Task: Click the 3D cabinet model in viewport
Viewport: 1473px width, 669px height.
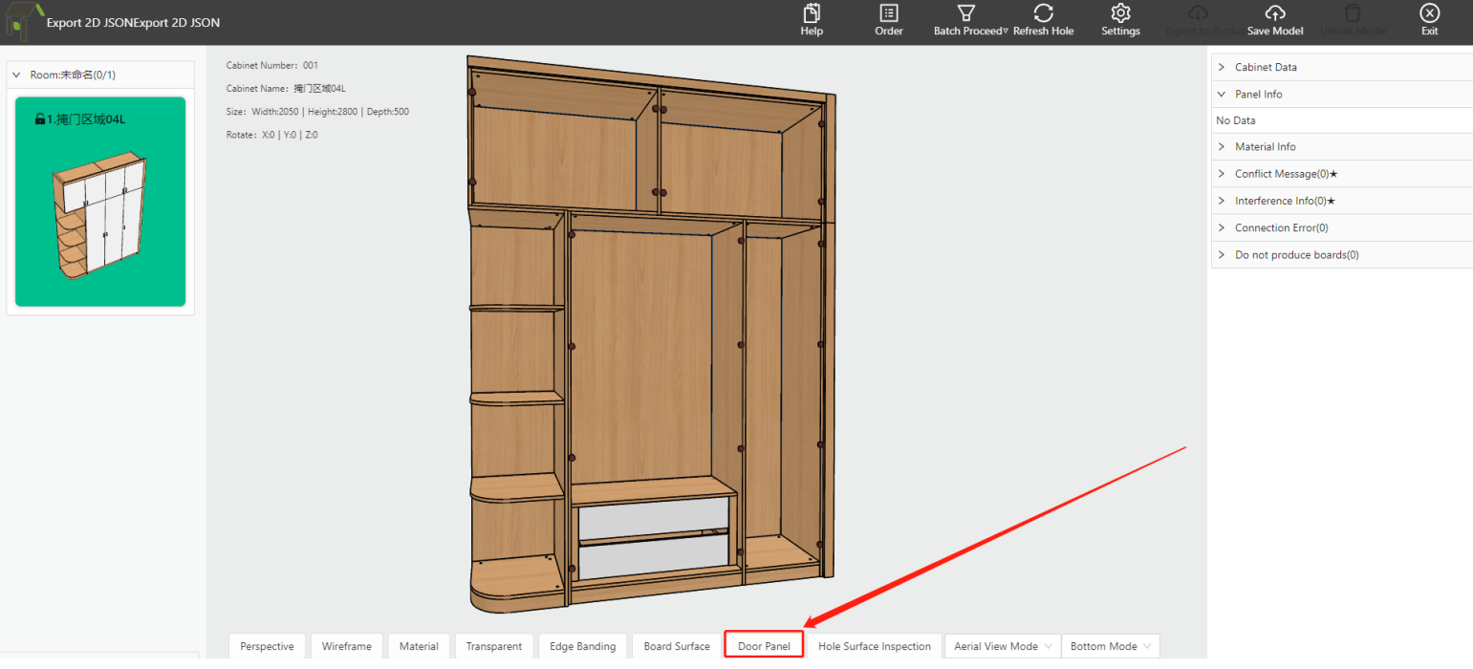Action: coord(651,334)
